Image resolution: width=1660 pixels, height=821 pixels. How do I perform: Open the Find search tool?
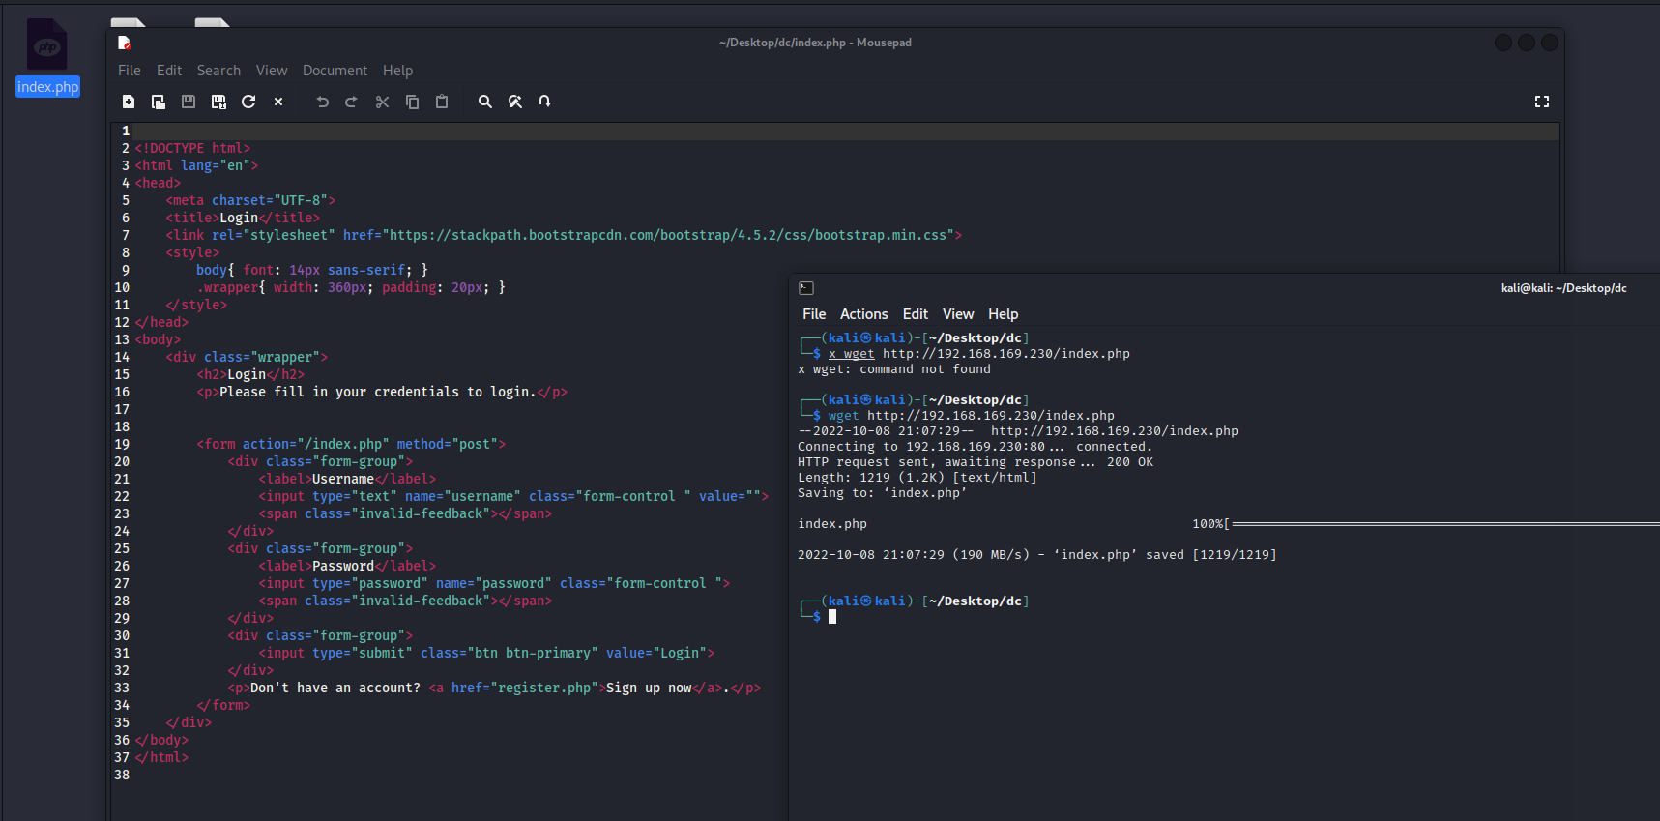[485, 102]
